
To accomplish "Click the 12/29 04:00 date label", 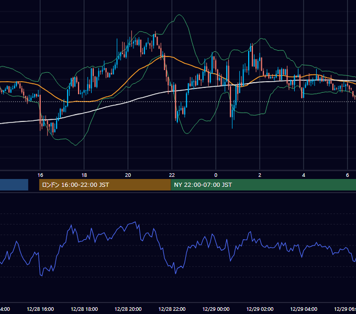I will pos(304,309).
